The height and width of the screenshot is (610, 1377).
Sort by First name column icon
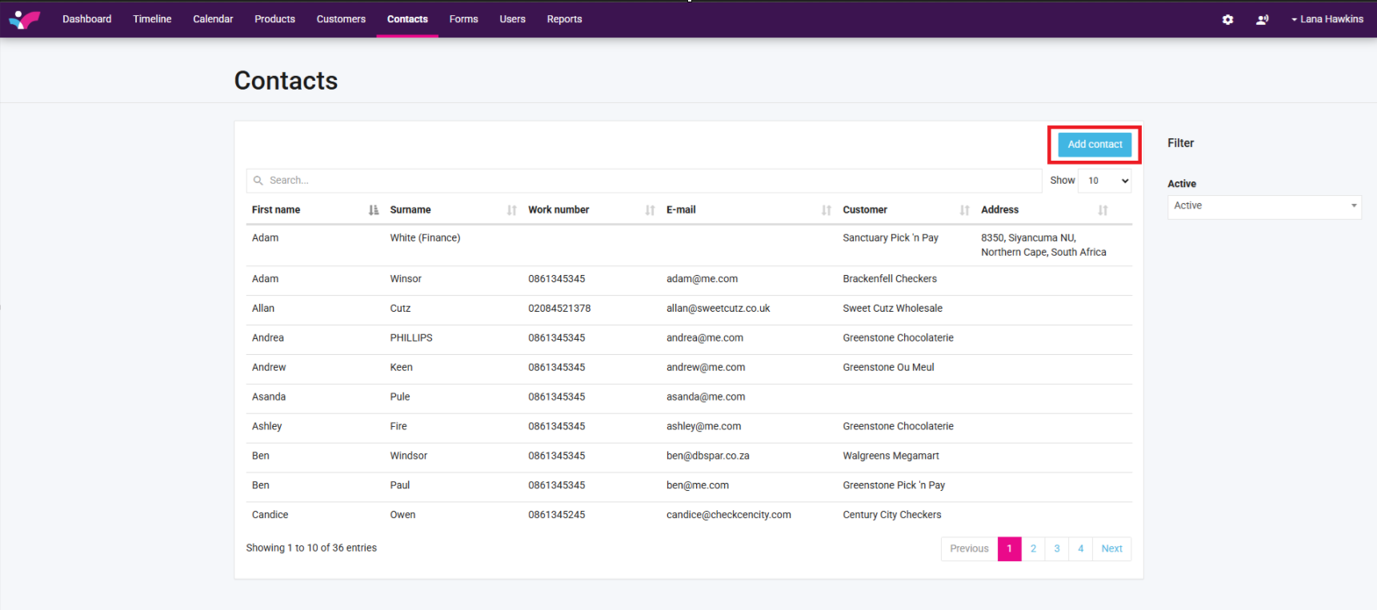click(373, 210)
